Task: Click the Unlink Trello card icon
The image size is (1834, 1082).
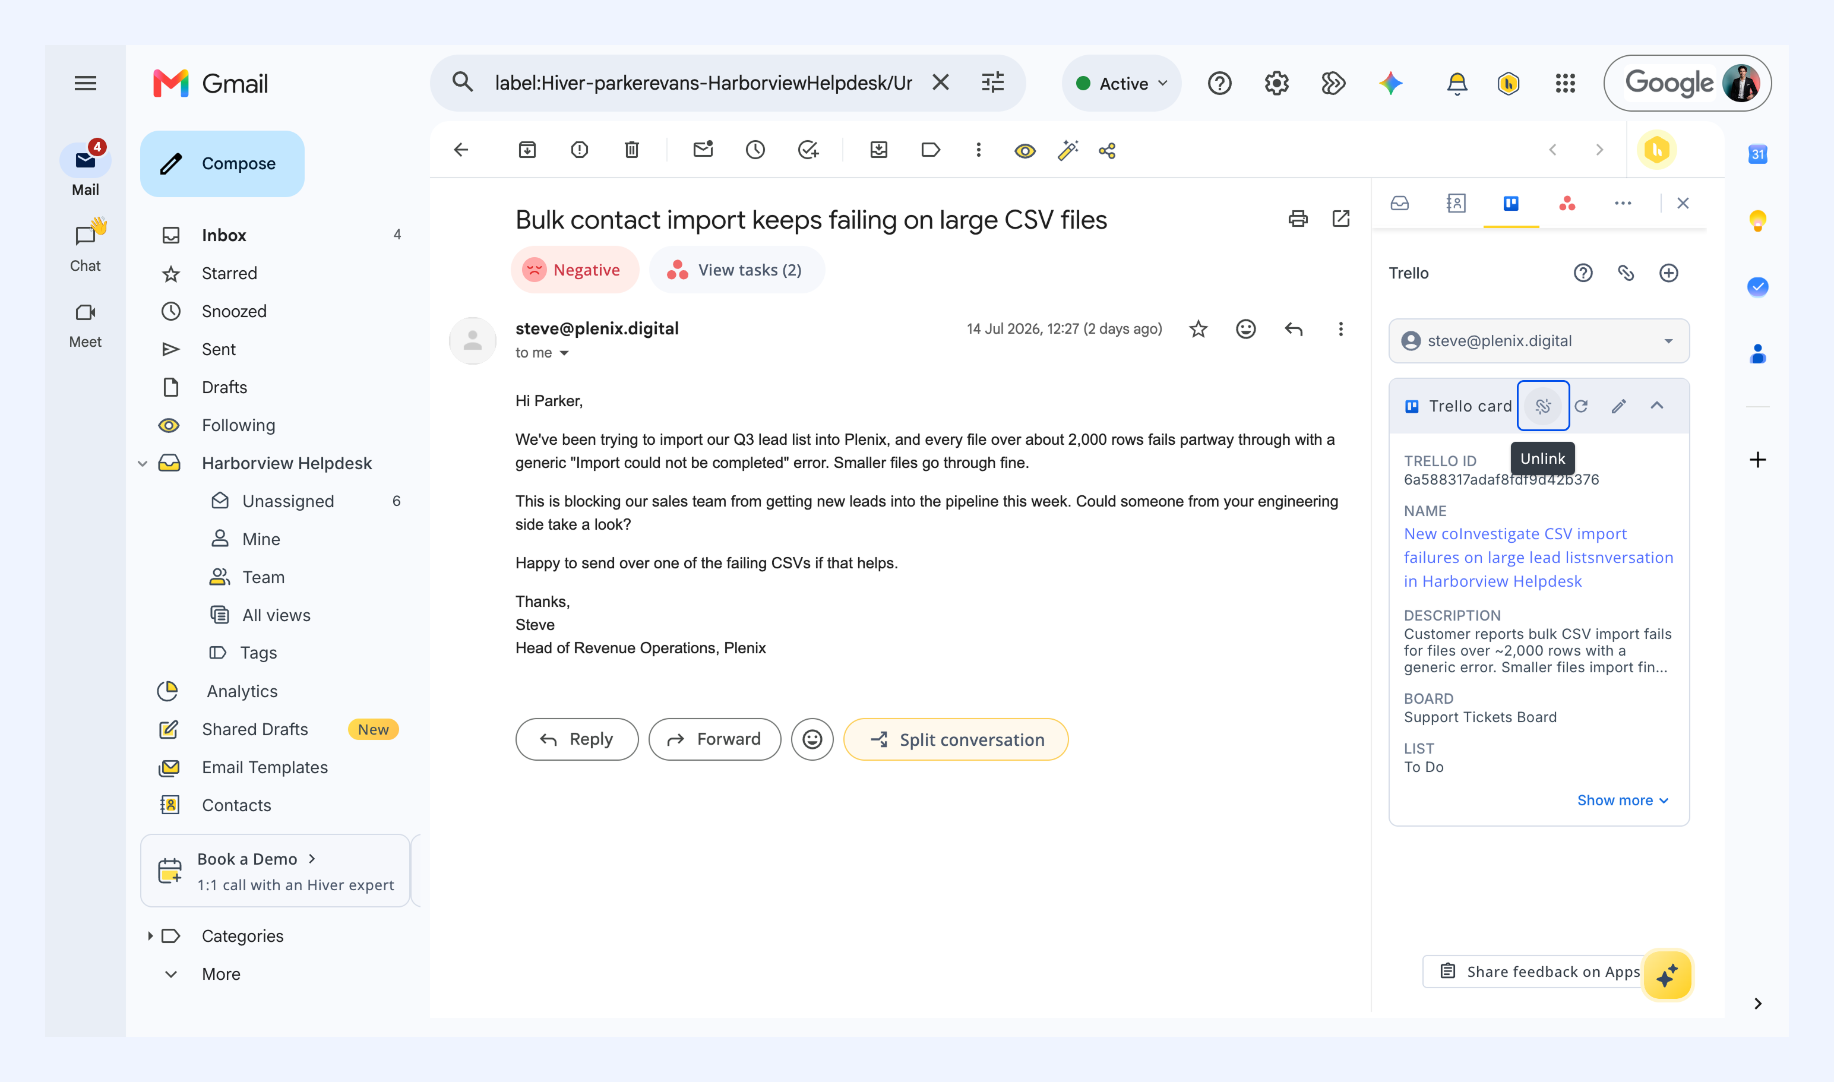Action: pos(1543,406)
